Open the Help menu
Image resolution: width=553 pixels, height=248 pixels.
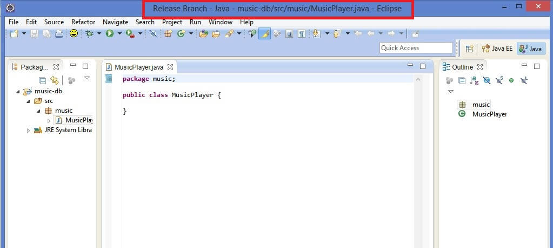coord(246,22)
